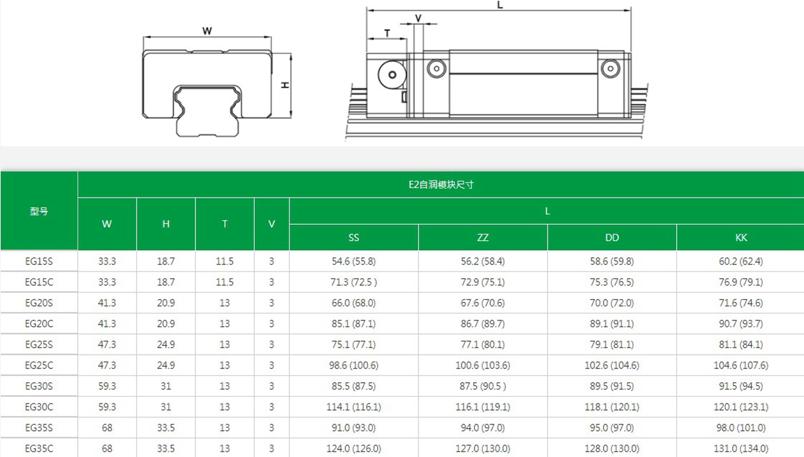The image size is (804, 457).
Task: Click the EG35C model row label
Action: (x=39, y=449)
